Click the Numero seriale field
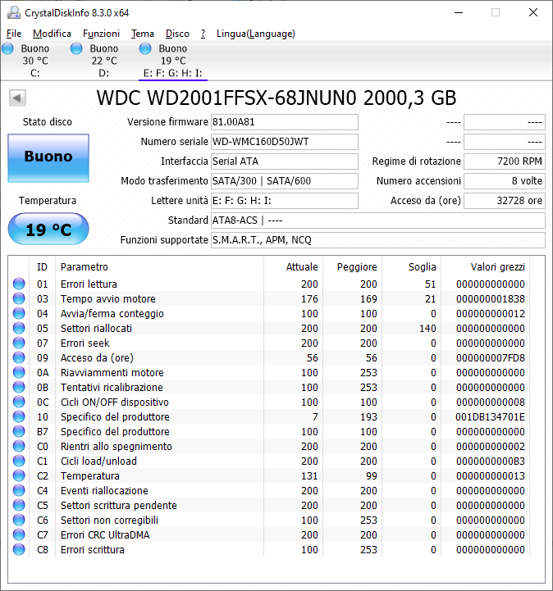Viewport: 553px width, 591px height. [285, 142]
